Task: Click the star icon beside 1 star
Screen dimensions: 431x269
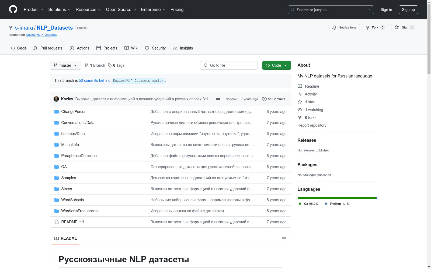Action: 300,102
